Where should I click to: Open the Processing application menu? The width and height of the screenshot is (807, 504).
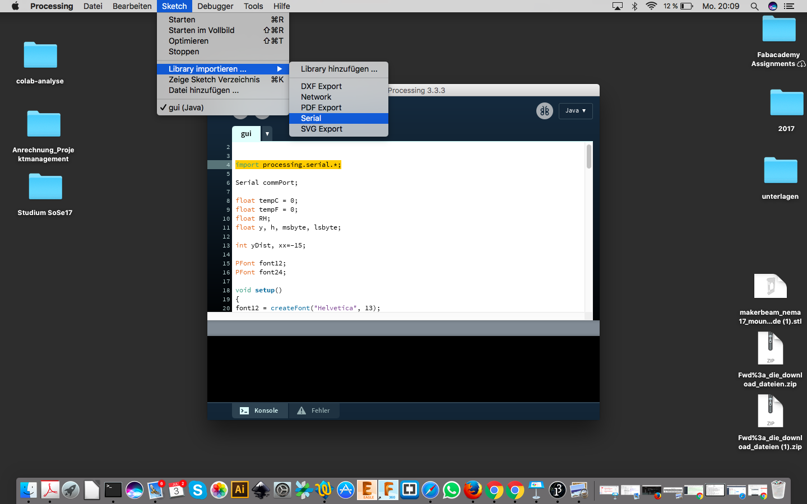coord(52,6)
